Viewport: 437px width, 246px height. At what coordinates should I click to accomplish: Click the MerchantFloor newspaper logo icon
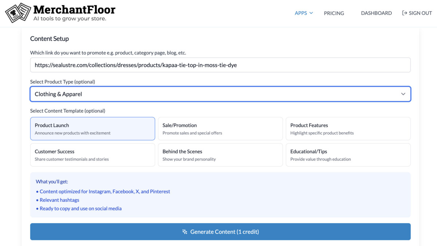[x=18, y=13]
